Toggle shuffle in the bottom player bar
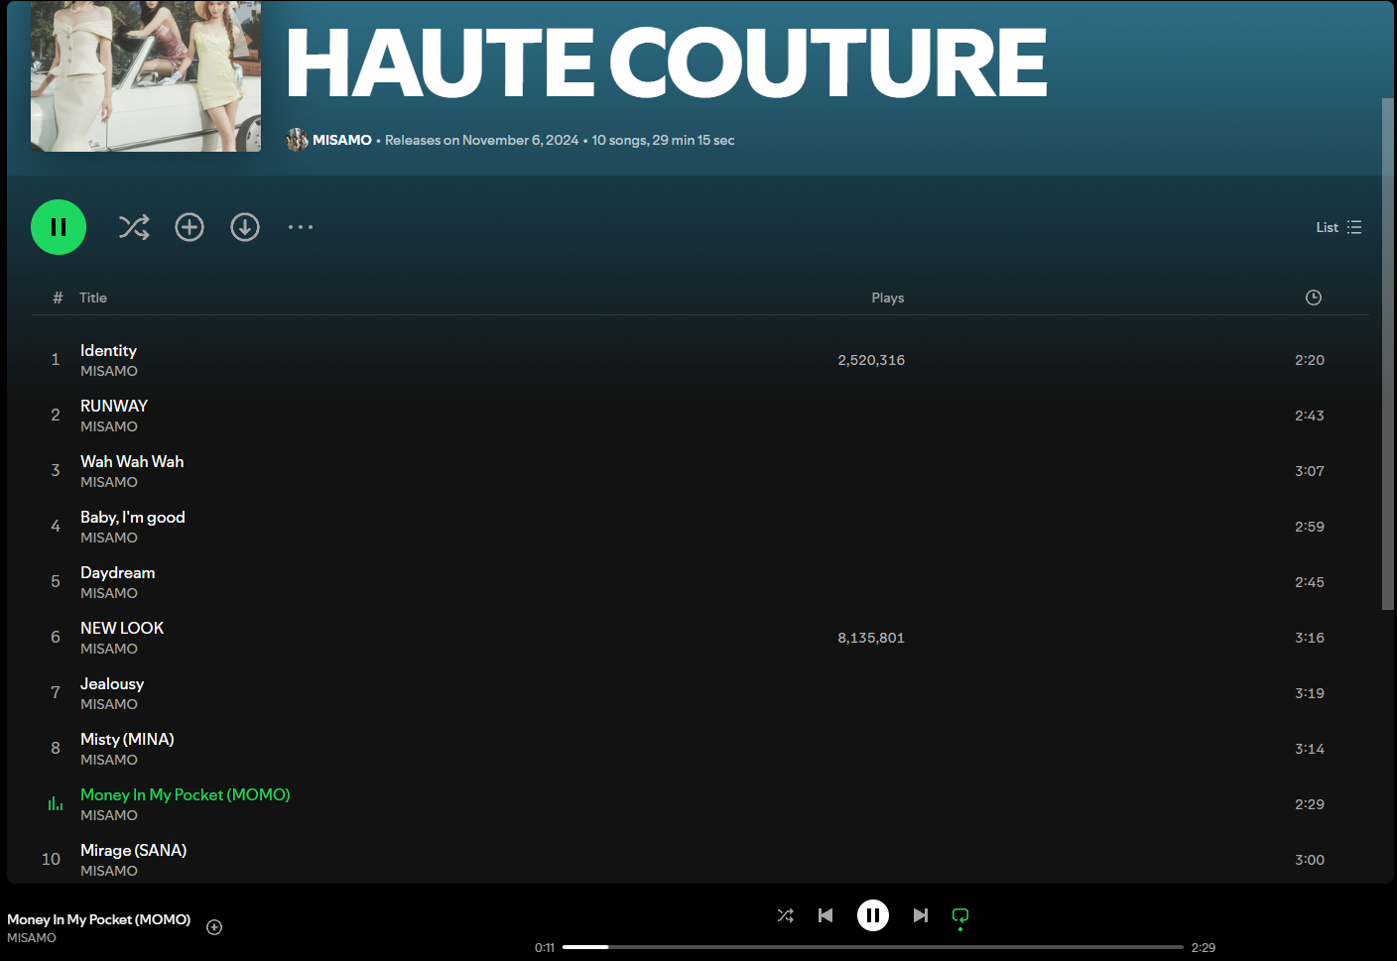Viewport: 1397px width, 961px height. point(785,915)
